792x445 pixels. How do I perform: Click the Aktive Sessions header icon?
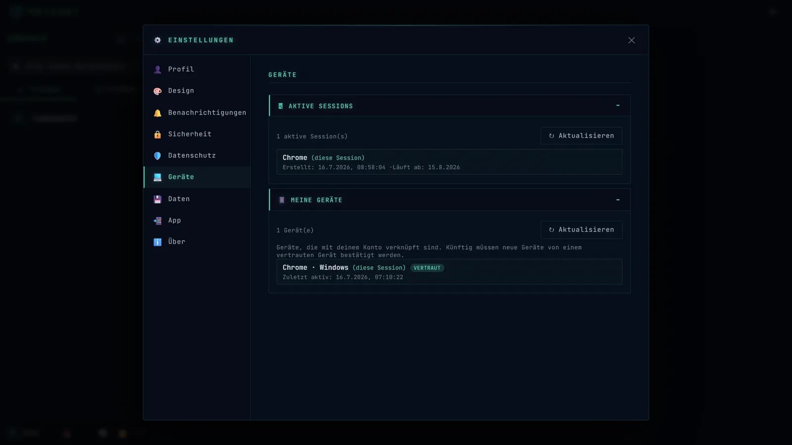click(281, 106)
